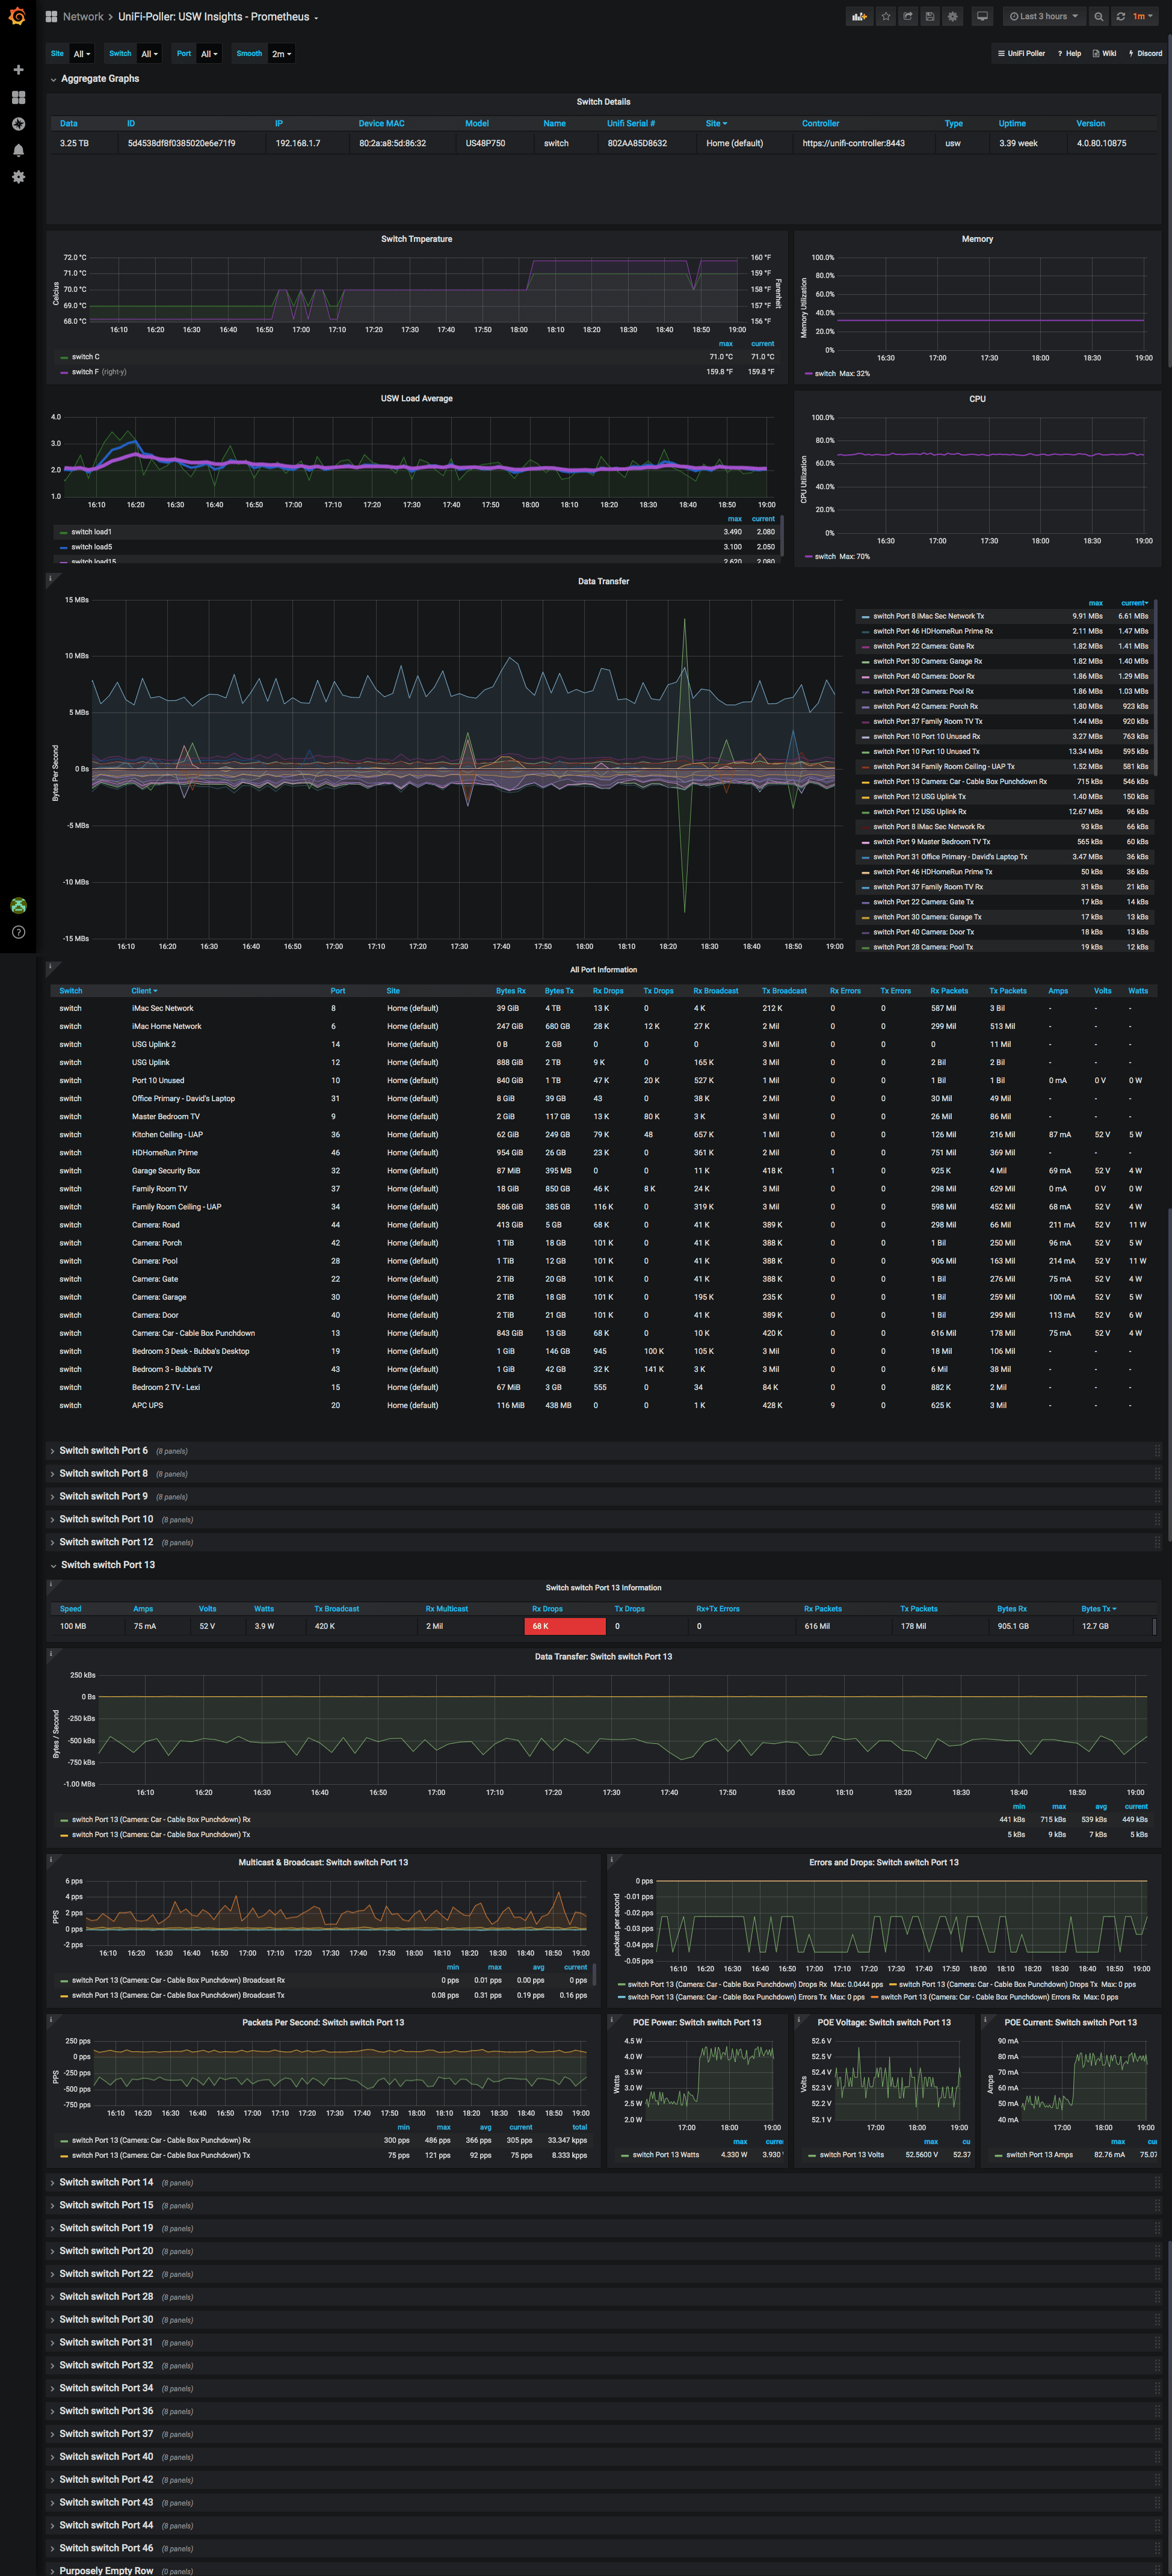Sort the port table by Client column
The image size is (1172, 2576).
click(143, 991)
